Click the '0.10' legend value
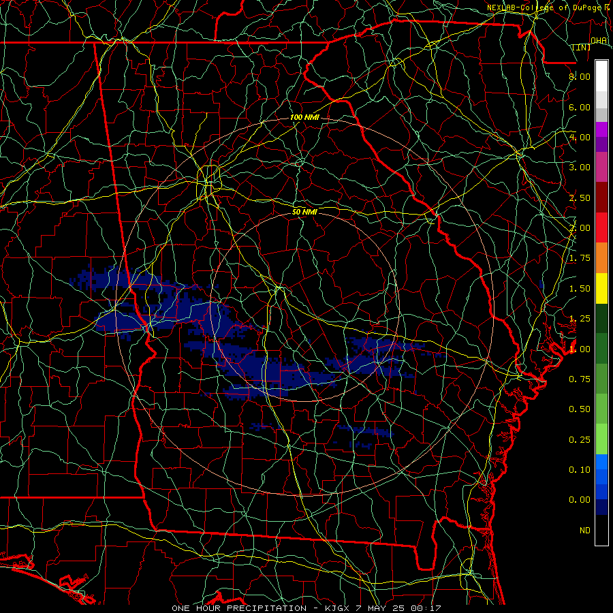The width and height of the screenshot is (613, 613). [580, 470]
